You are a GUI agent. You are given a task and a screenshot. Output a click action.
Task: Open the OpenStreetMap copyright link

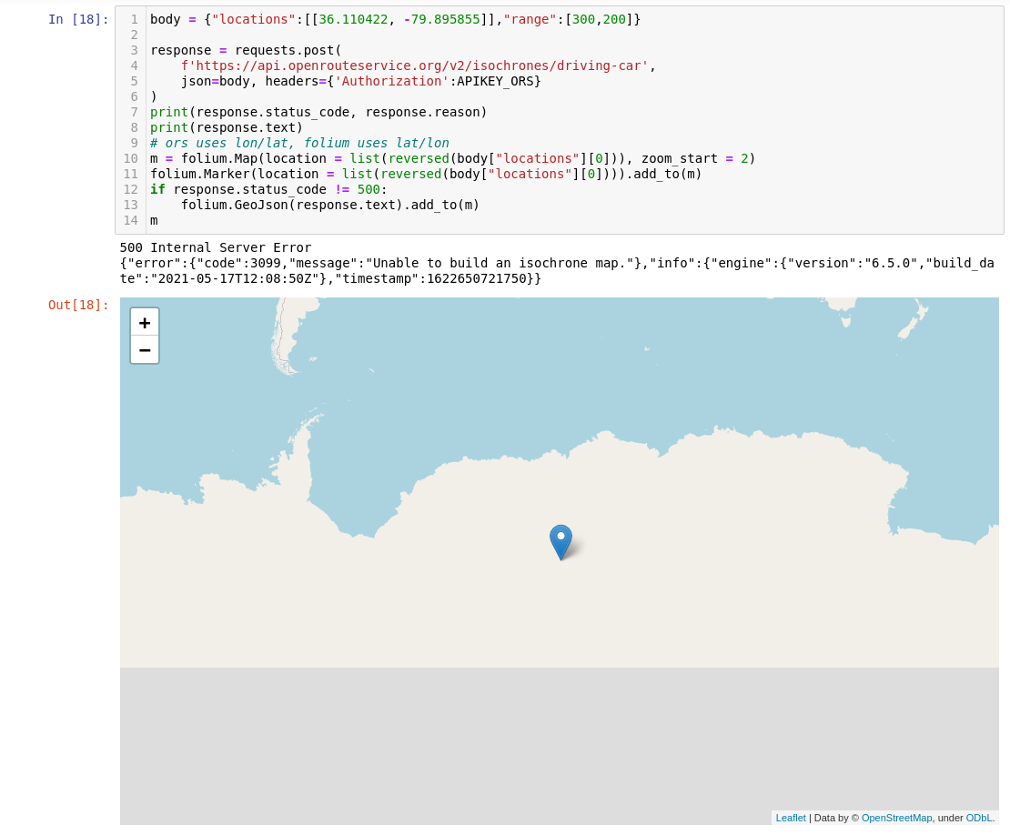pos(896,817)
